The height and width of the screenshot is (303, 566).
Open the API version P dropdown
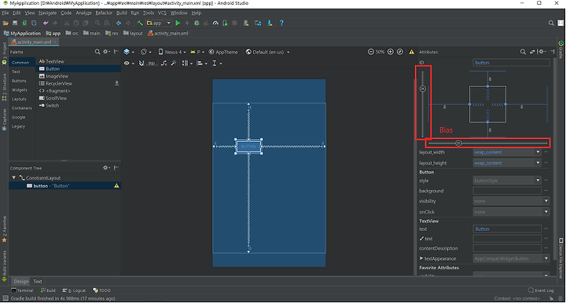pyautogui.click(x=197, y=52)
